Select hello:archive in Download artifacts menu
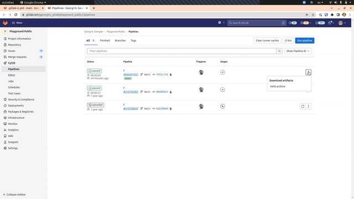 point(278,86)
